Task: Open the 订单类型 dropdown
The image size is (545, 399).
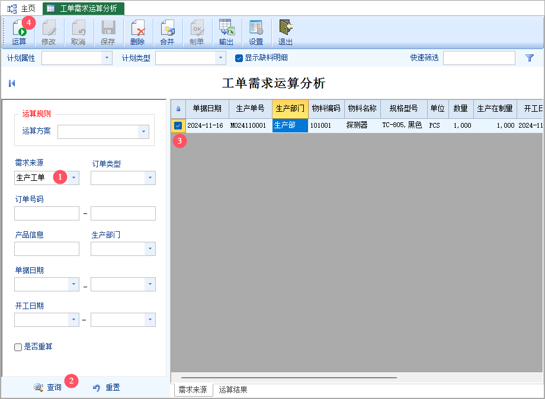Action: pyautogui.click(x=150, y=178)
